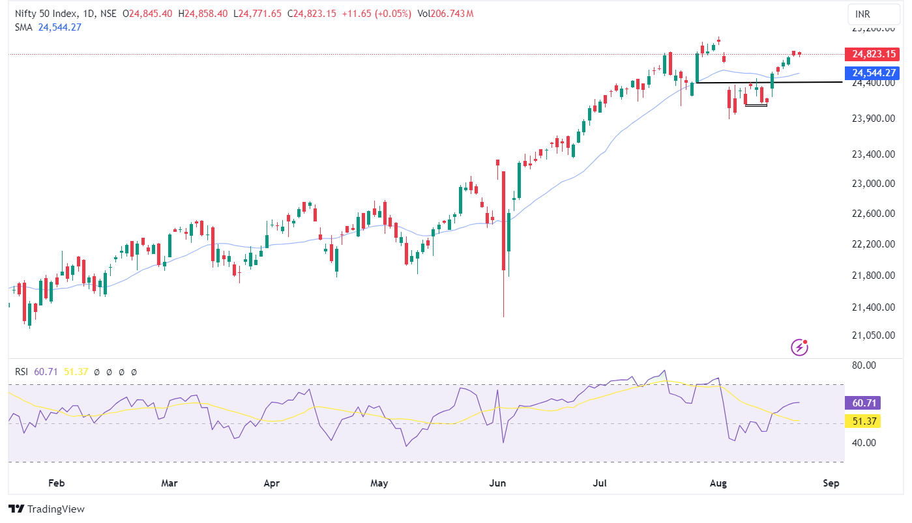
Task: Click the +11.65 (+0.05%) change value
Action: click(x=376, y=14)
